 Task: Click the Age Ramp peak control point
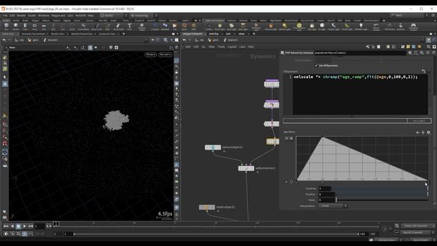click(x=322, y=137)
